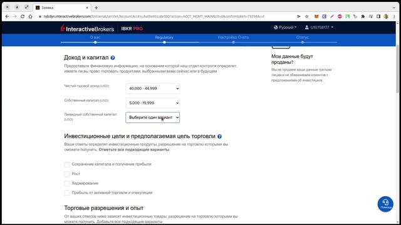Open the Chrome three-dot menu
The height and width of the screenshot is (225, 401).
394,16
